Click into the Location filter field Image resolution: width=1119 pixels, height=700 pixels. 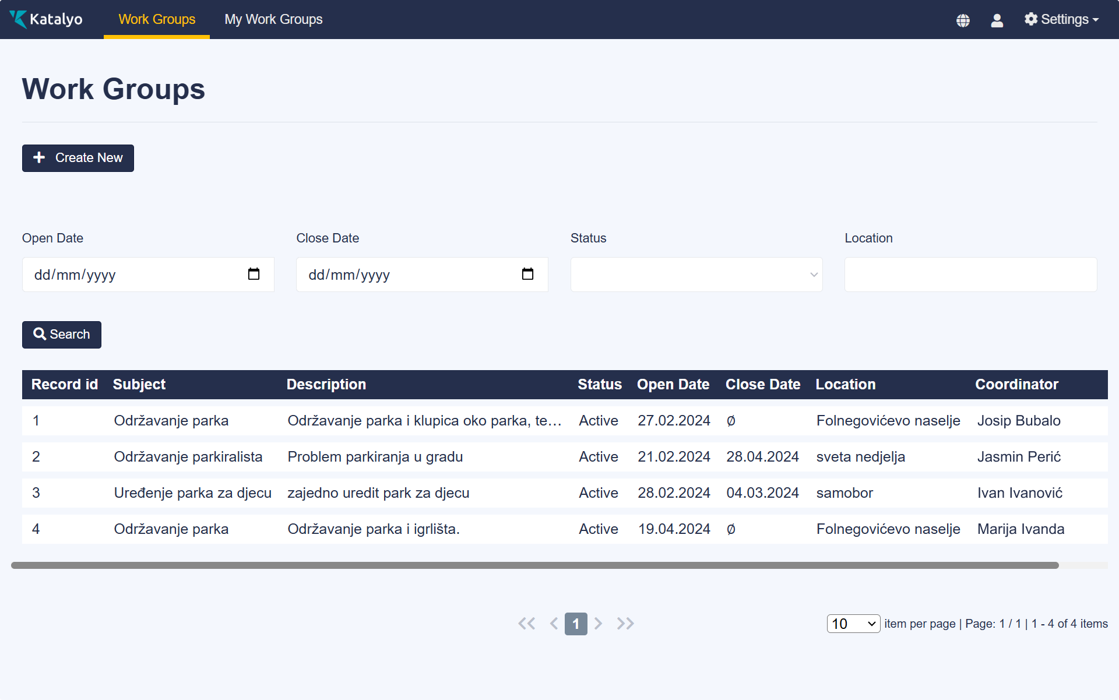(x=970, y=275)
